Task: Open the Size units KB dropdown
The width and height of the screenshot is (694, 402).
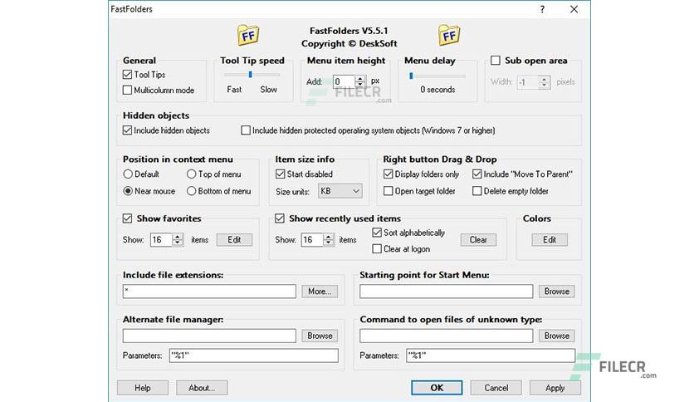Action: click(x=340, y=191)
